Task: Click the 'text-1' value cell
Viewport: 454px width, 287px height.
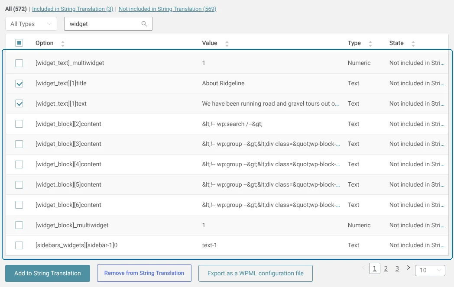Action: 209,245
